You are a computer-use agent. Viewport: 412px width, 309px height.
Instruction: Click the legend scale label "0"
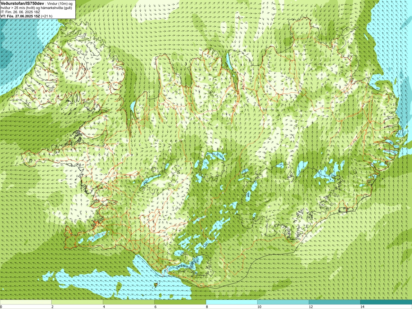[x=1, y=307]
